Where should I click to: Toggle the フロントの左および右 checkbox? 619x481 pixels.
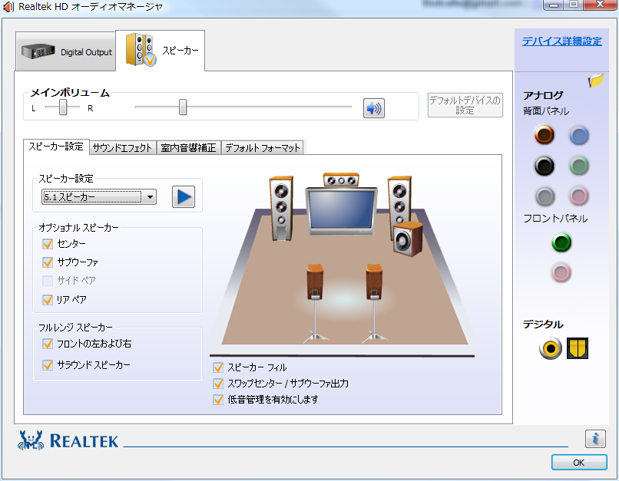click(x=48, y=344)
